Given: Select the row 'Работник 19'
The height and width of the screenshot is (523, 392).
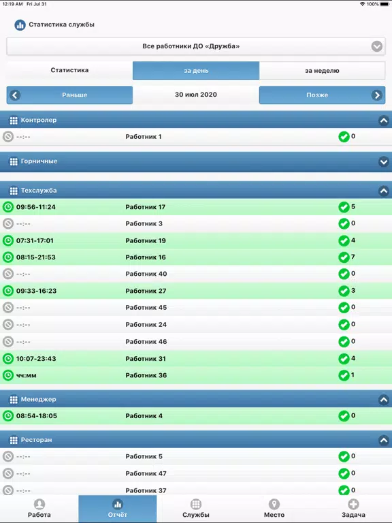Looking at the screenshot, I should (196, 240).
